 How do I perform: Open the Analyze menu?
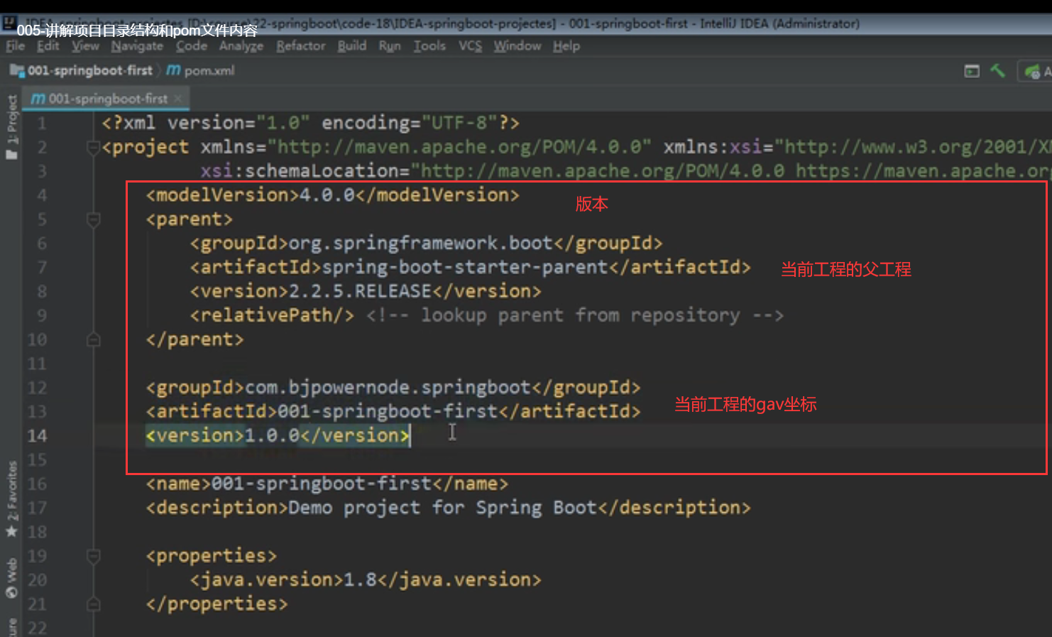(241, 46)
